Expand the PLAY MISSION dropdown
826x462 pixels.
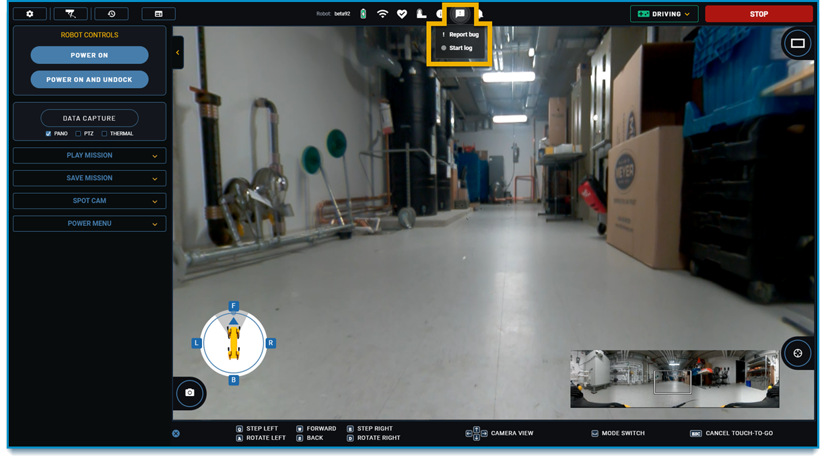[x=89, y=155]
